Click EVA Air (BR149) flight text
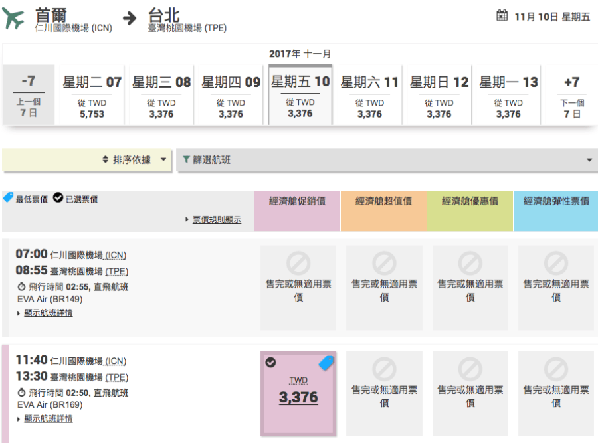The height and width of the screenshot is (443, 598). 50,299
